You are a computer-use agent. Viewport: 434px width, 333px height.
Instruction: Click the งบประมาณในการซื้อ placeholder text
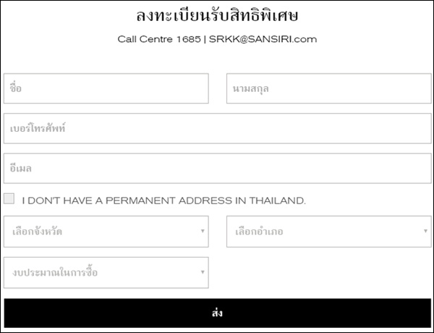pos(55,273)
